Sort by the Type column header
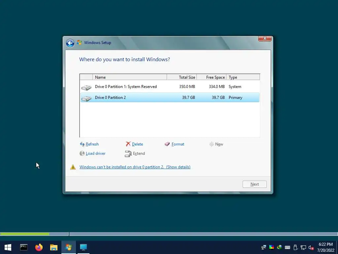This screenshot has width=338, height=254. coord(243,77)
